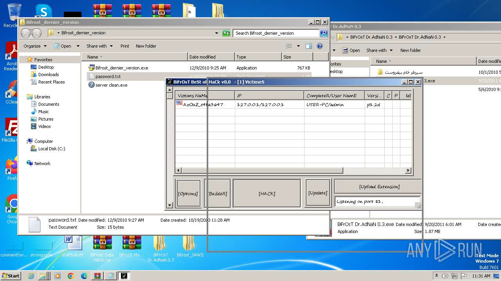This screenshot has width=501, height=281.
Task: Open Action Center flag in tray
Action: (x=464, y=276)
